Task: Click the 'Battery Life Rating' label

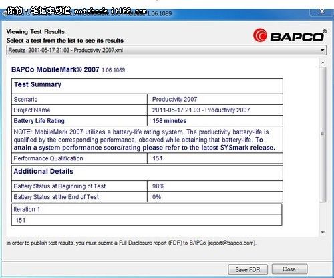Action: 39,121
